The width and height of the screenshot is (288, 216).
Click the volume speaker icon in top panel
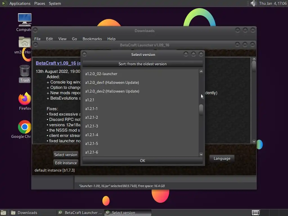click(253, 3)
